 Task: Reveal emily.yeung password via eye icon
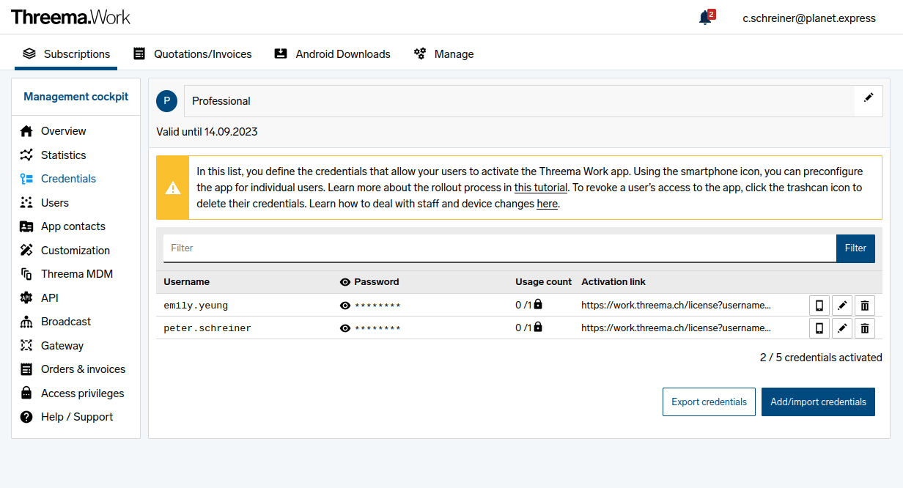[345, 306]
